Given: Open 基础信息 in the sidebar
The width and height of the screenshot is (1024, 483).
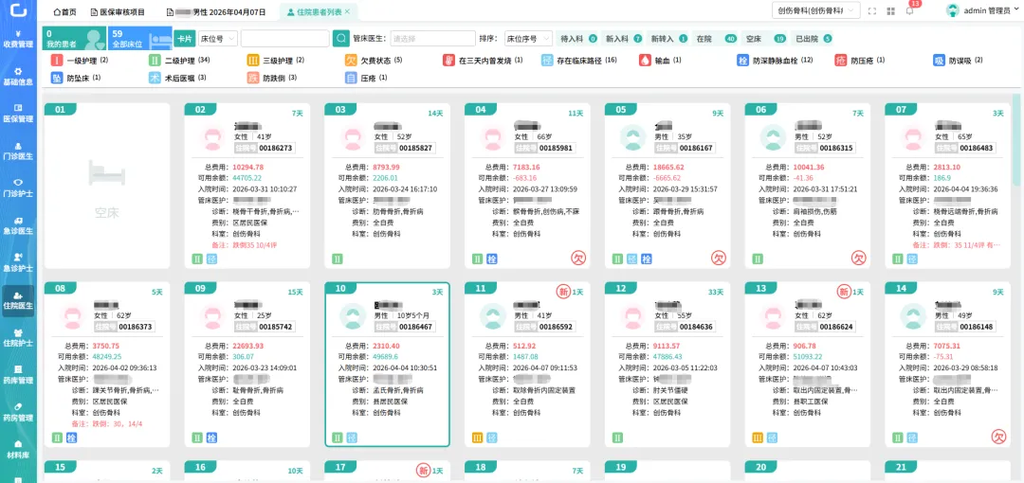Looking at the screenshot, I should (18, 77).
